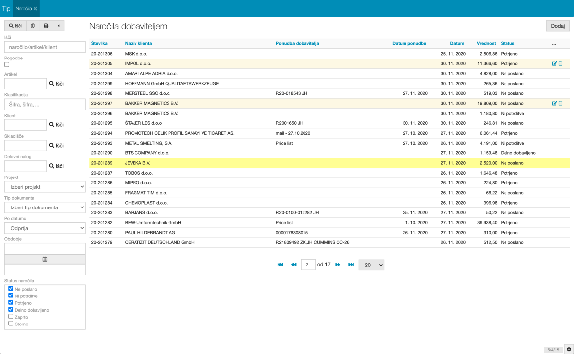Jump to the first page of results

(280, 265)
